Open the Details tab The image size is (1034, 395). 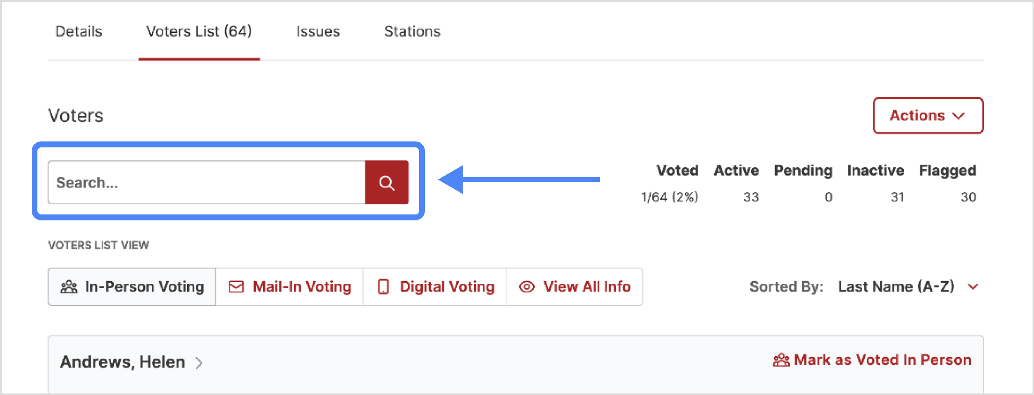(x=79, y=31)
